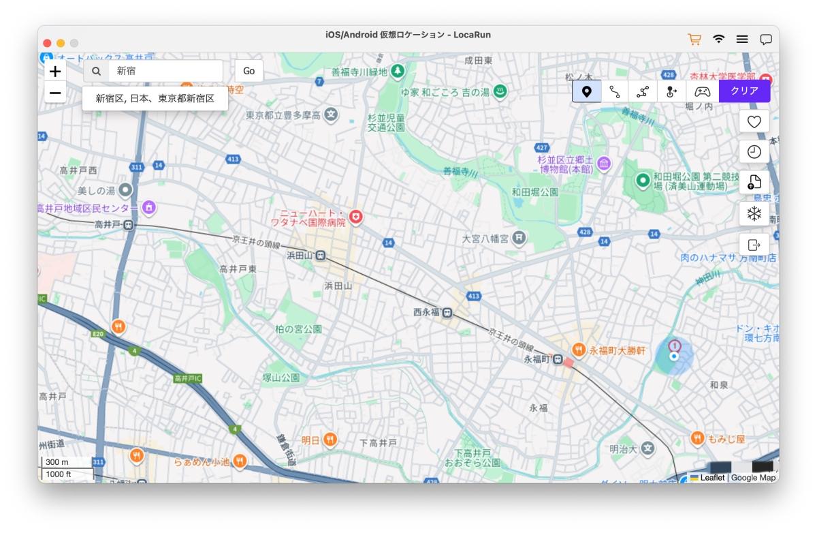Open history clock icon
Screen dimensions: 817x533
pyautogui.click(x=754, y=152)
